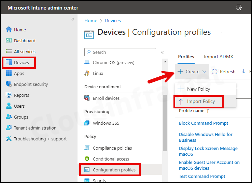Switch to the Import ADMX tab
Viewport: 252px width, 183px height.
pyautogui.click(x=219, y=57)
